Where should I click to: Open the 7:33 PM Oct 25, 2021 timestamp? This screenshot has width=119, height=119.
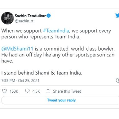click(20, 81)
